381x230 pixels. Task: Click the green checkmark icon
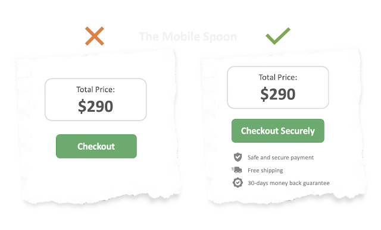click(x=278, y=36)
